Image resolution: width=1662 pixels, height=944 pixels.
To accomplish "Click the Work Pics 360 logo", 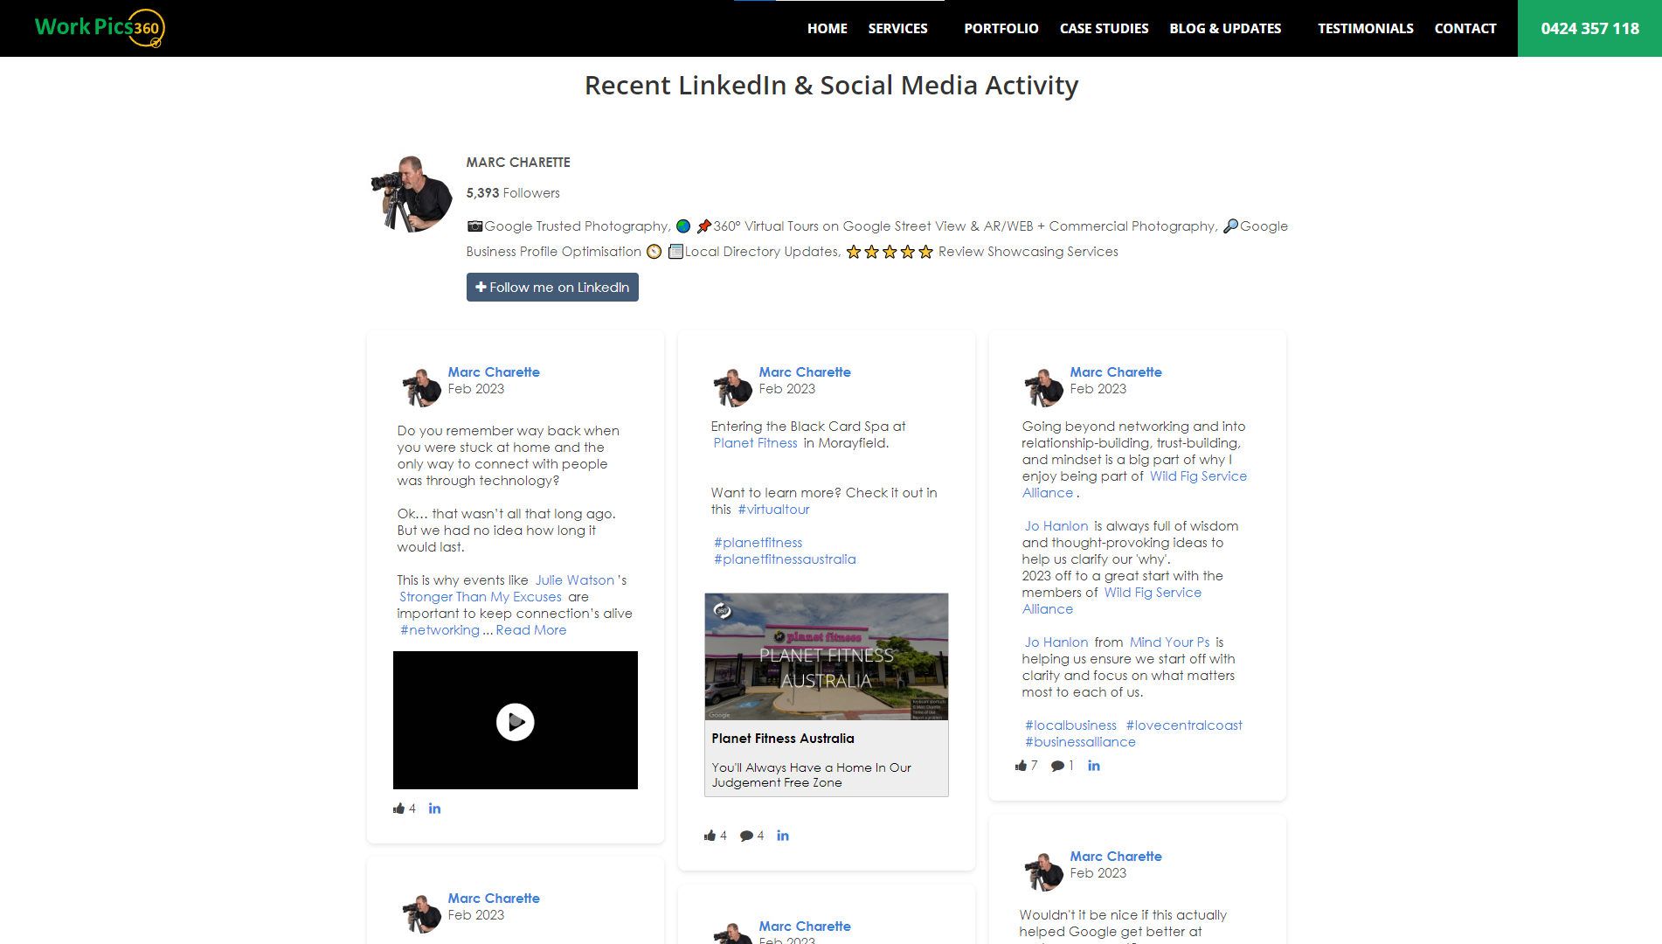I will [x=100, y=28].
